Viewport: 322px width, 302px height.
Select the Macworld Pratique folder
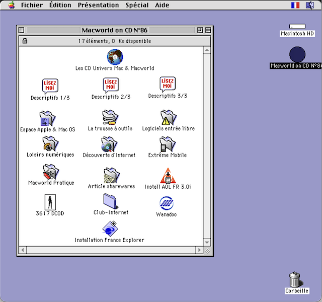[x=51, y=172]
